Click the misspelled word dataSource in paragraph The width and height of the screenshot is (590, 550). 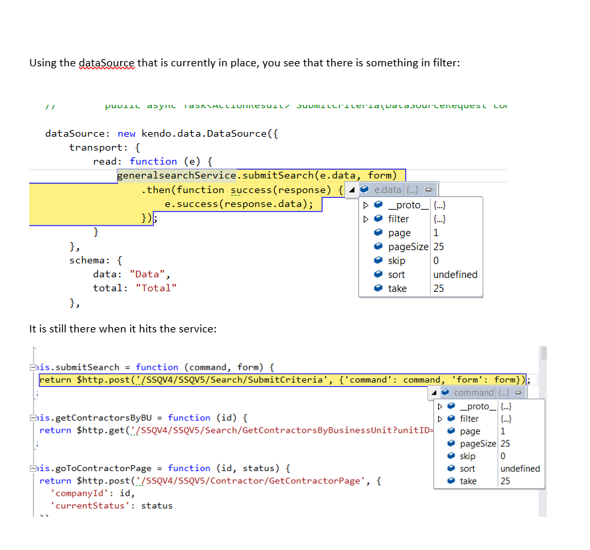click(x=106, y=63)
